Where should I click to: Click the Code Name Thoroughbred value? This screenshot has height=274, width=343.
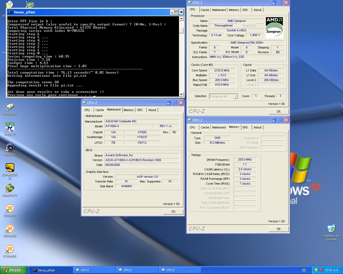click(x=223, y=25)
